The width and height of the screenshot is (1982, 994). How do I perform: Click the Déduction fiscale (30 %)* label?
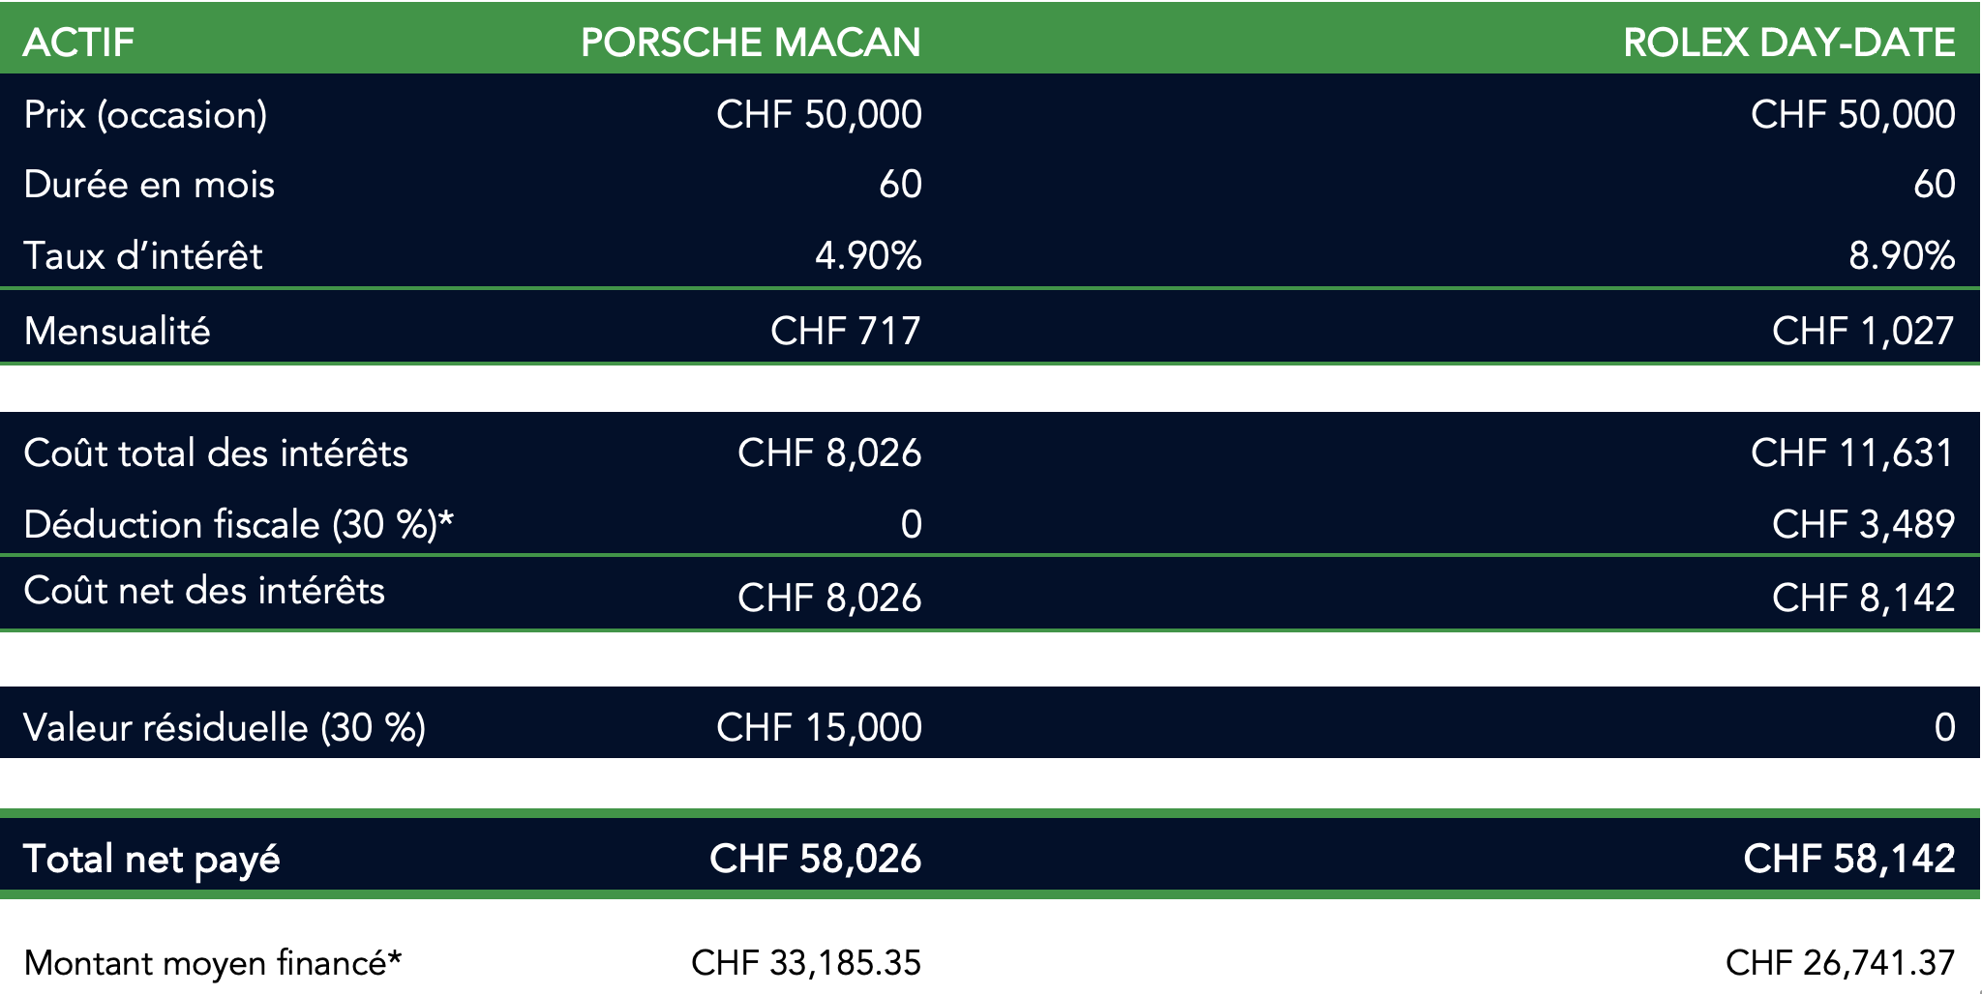(238, 525)
